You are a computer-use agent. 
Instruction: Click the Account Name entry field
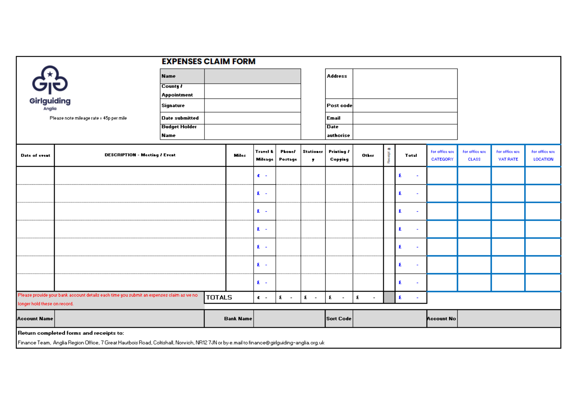[x=129, y=319]
